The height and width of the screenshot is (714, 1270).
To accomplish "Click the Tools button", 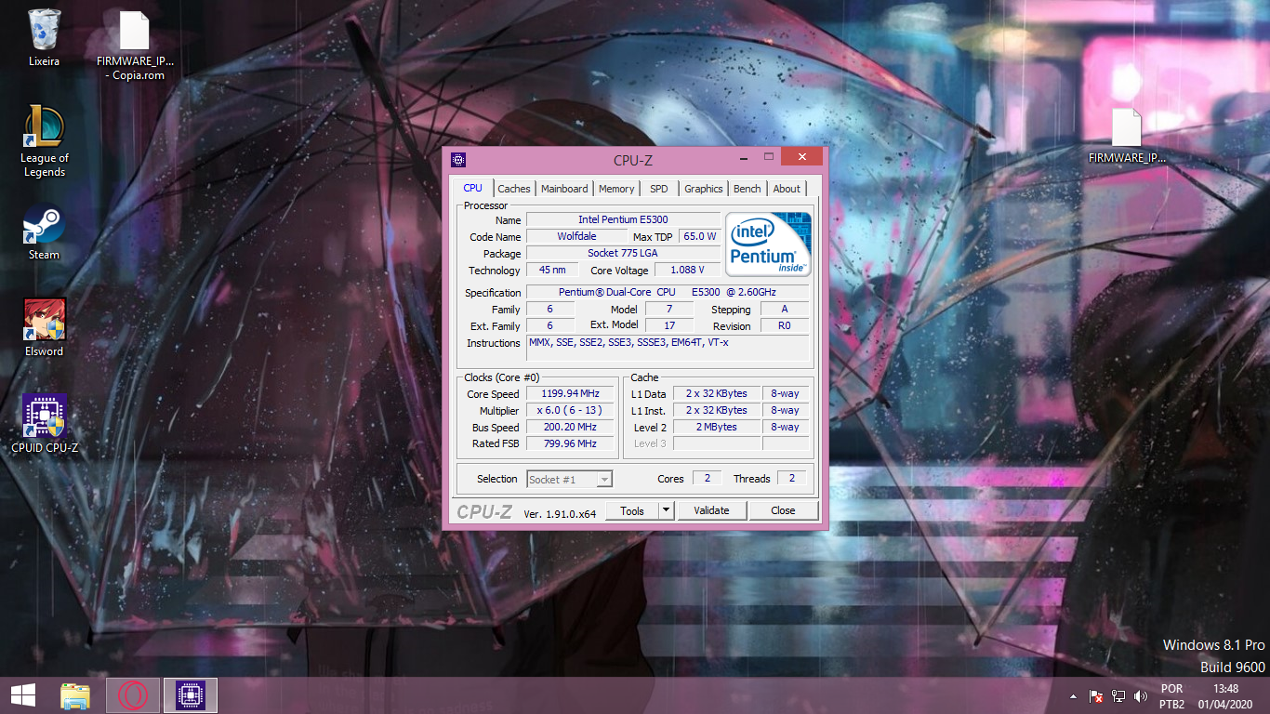I will pyautogui.click(x=632, y=510).
